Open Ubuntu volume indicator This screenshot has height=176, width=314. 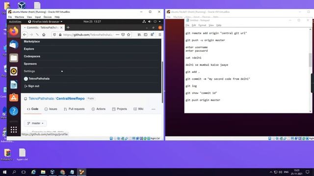click(x=149, y=22)
